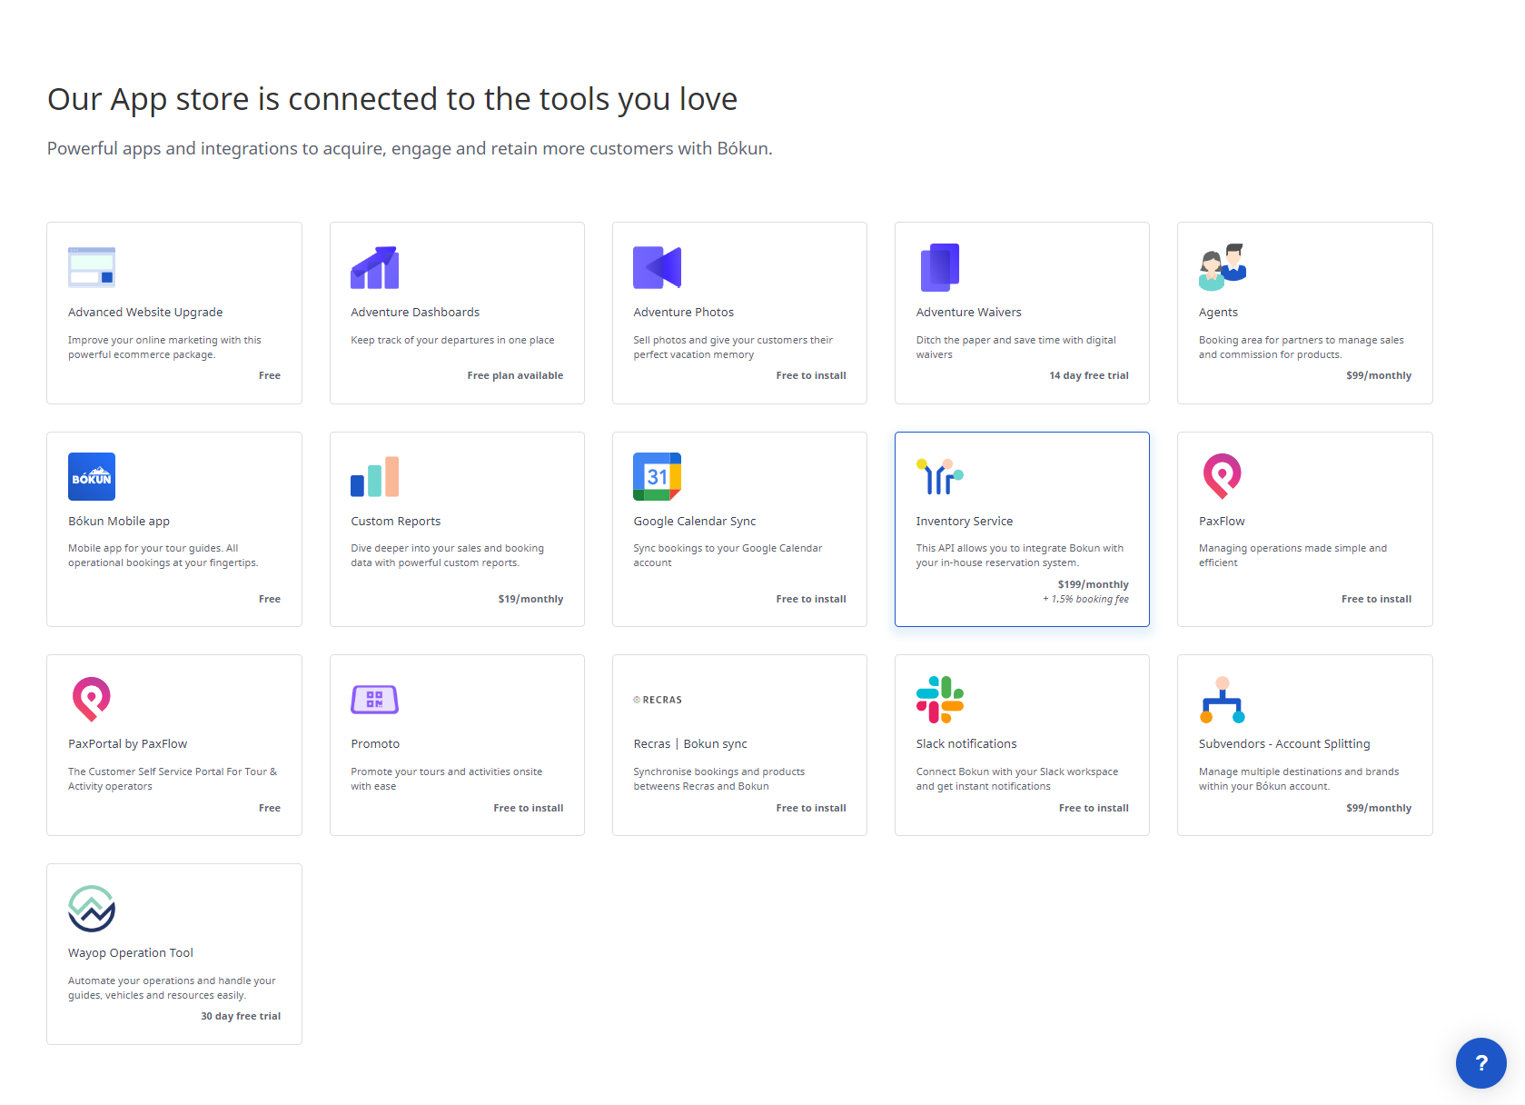This screenshot has height=1105, width=1525.
Task: Open the Custom Reports title link
Action: pyautogui.click(x=395, y=521)
